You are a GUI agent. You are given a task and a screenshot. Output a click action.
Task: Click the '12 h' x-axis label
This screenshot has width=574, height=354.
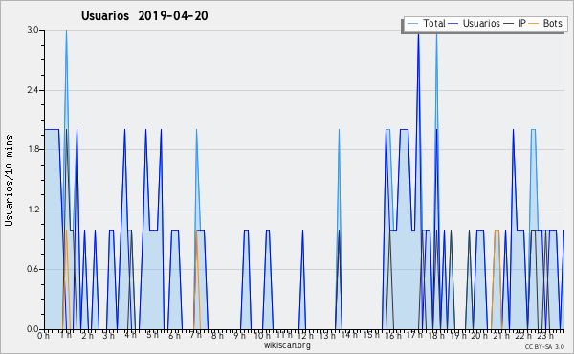[x=305, y=335]
